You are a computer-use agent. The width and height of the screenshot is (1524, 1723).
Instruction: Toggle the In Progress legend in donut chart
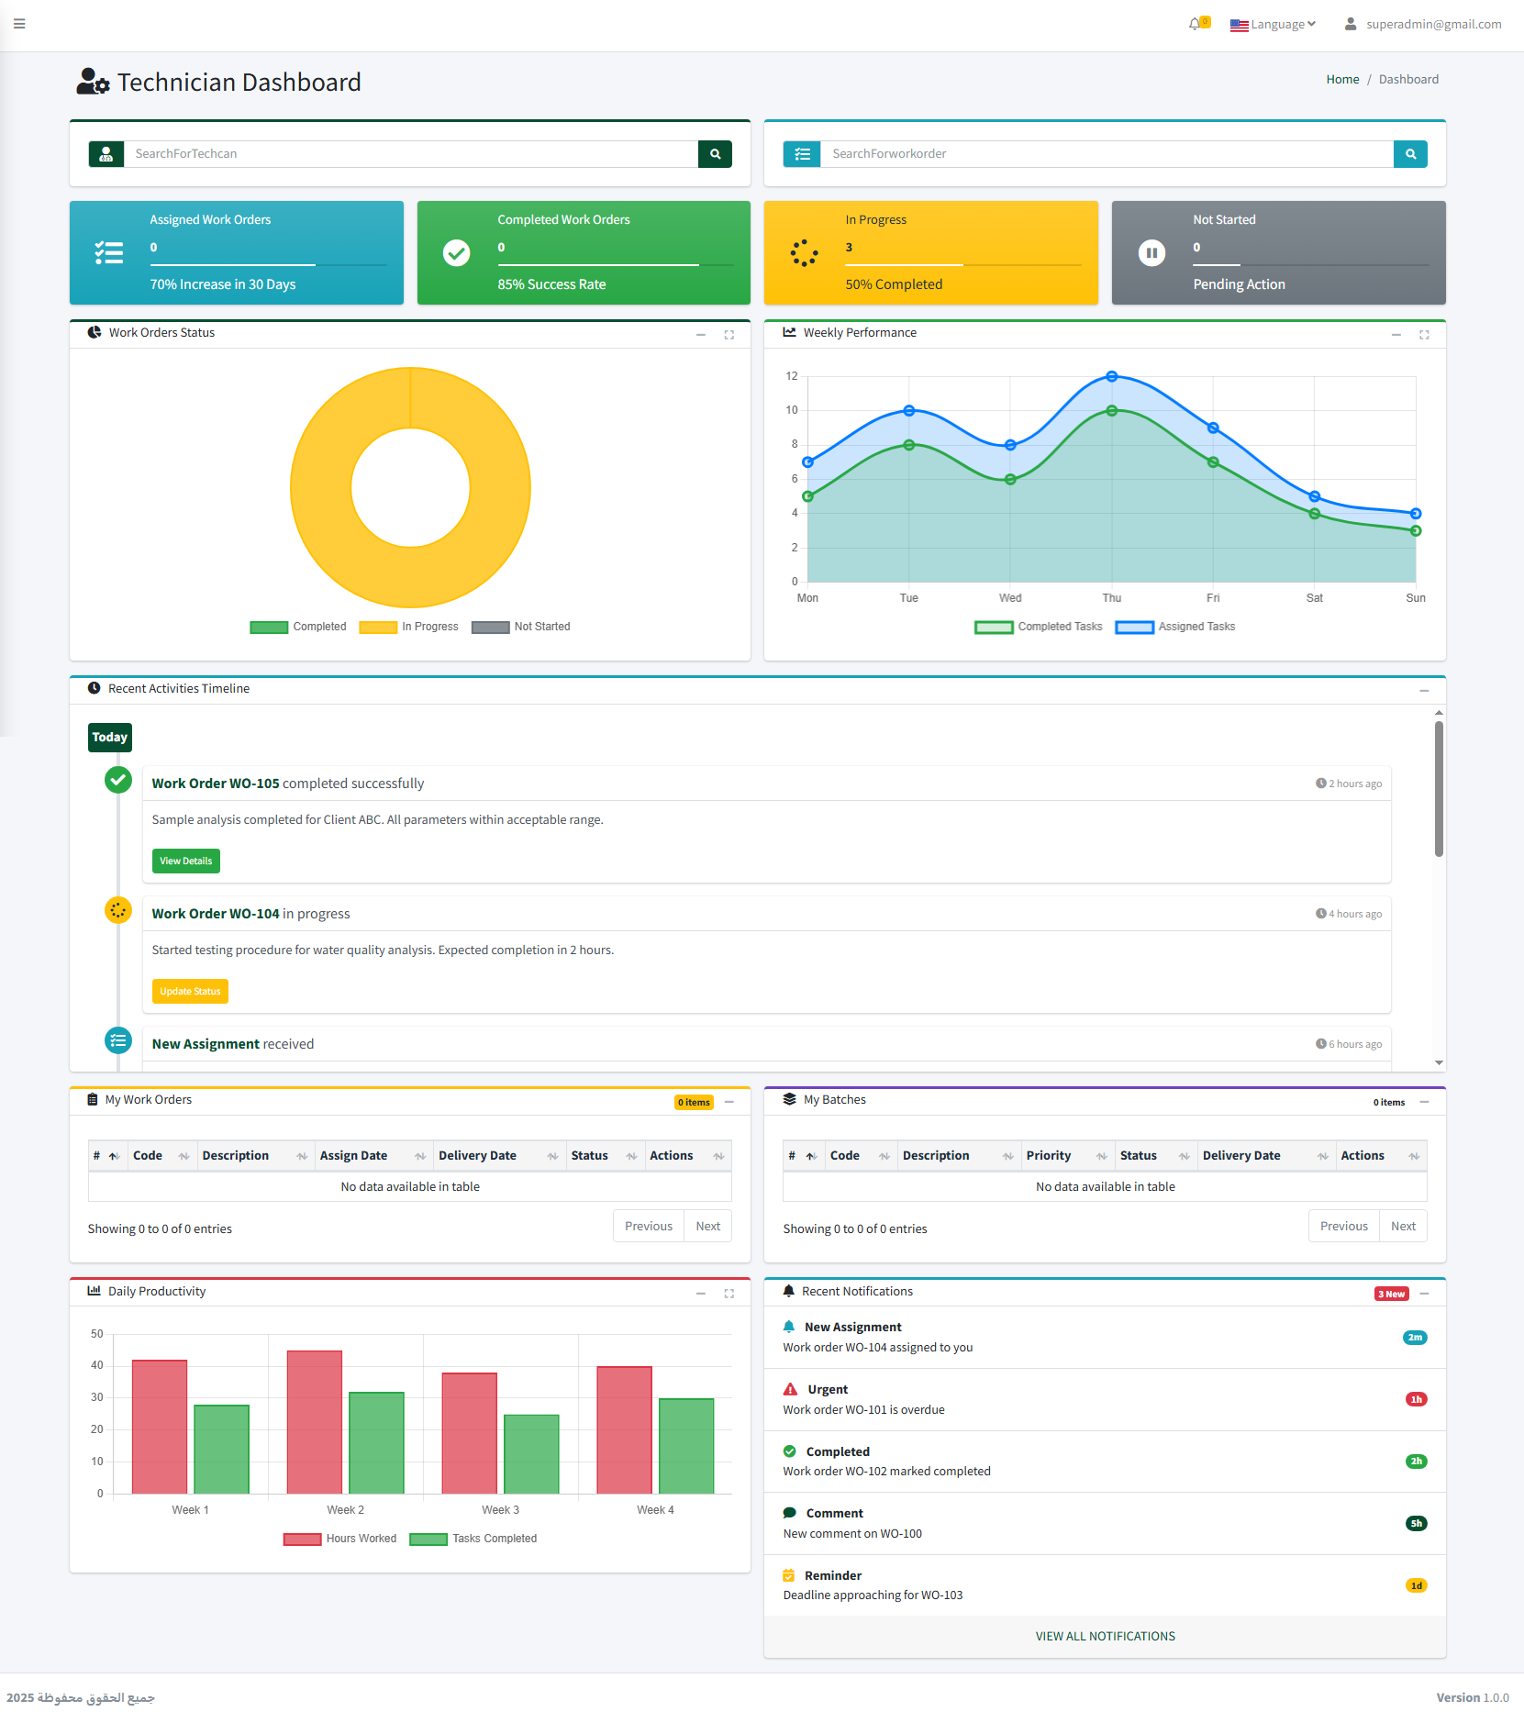(409, 627)
